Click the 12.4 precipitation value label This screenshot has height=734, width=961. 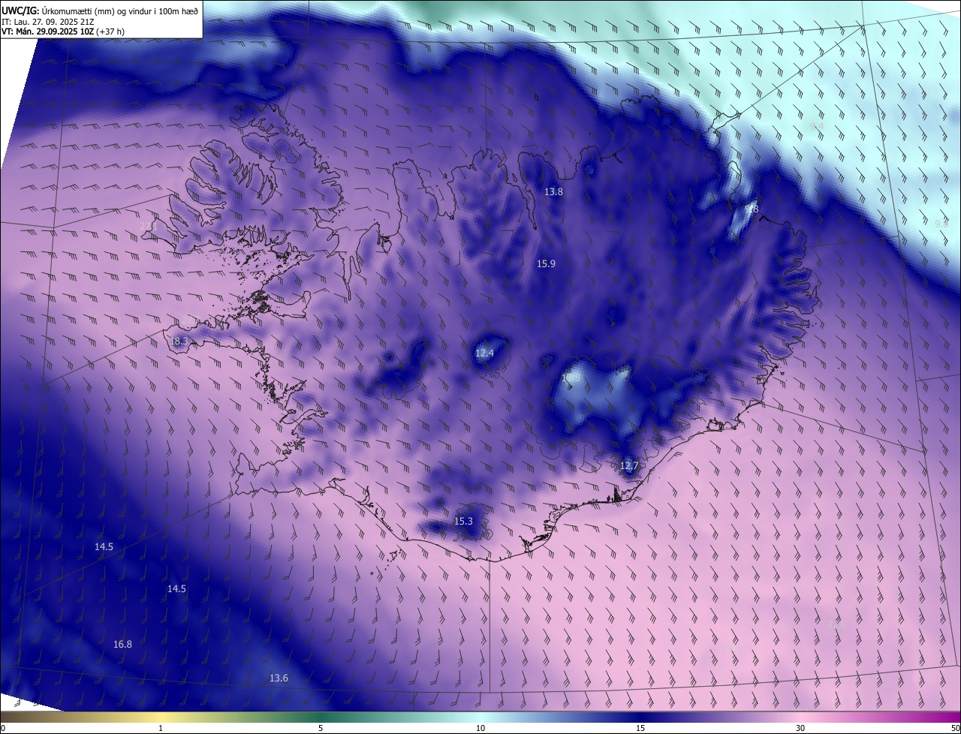(x=485, y=353)
